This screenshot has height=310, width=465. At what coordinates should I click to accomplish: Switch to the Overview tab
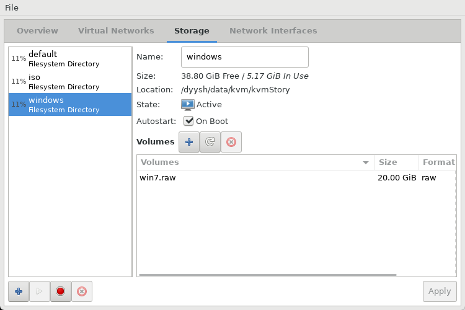(x=37, y=31)
